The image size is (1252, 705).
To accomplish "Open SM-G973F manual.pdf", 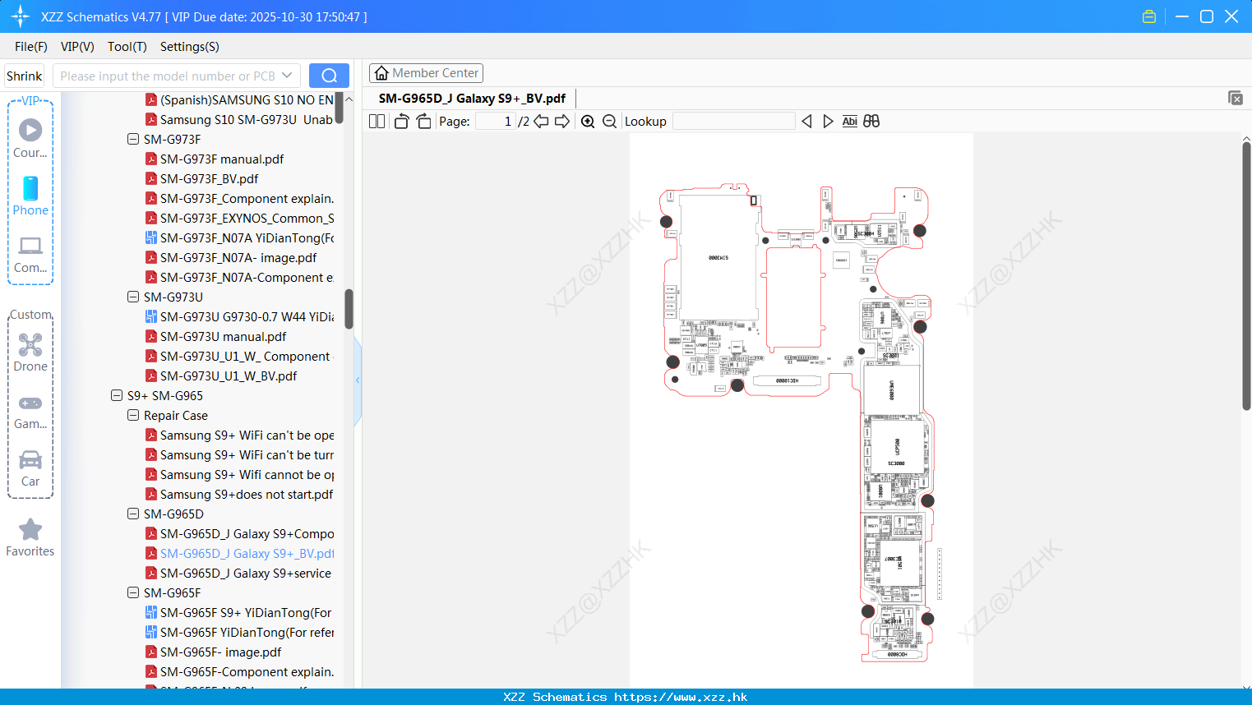I will (222, 159).
